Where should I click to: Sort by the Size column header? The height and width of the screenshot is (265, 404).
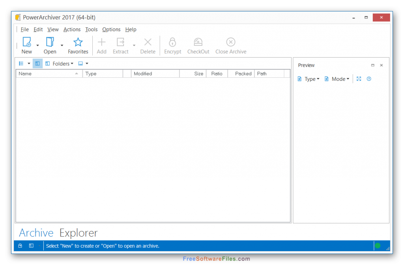[x=193, y=74]
